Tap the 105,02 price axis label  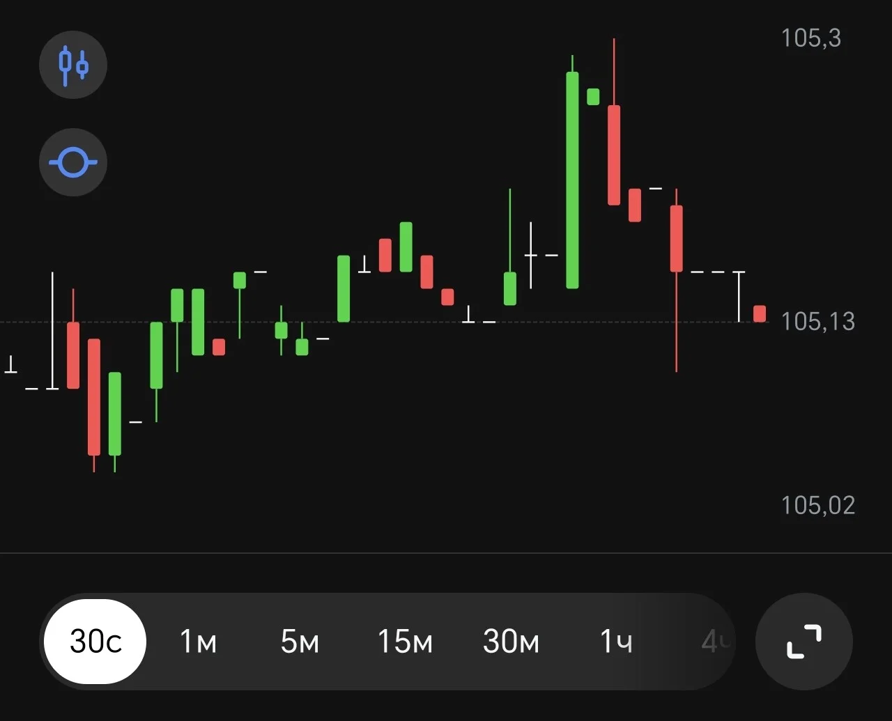tap(817, 505)
